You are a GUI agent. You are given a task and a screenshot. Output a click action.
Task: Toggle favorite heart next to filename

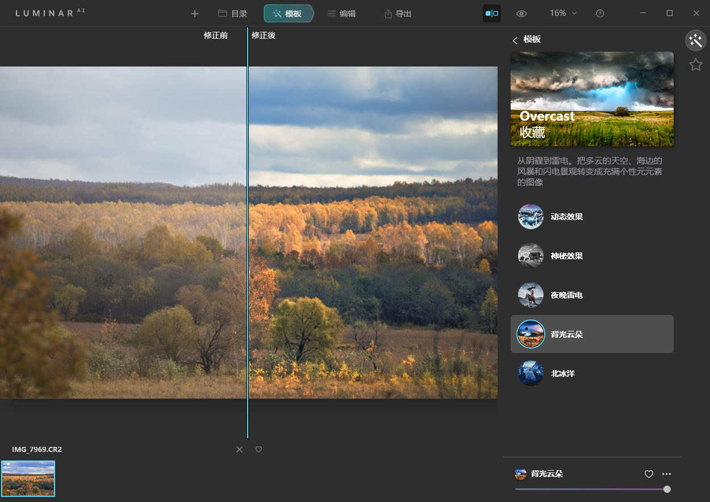[x=258, y=450]
